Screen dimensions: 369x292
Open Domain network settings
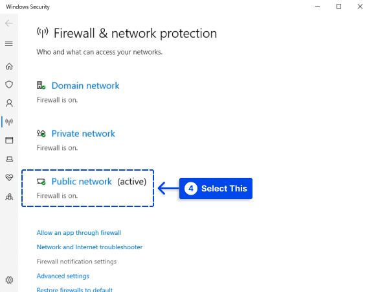85,86
